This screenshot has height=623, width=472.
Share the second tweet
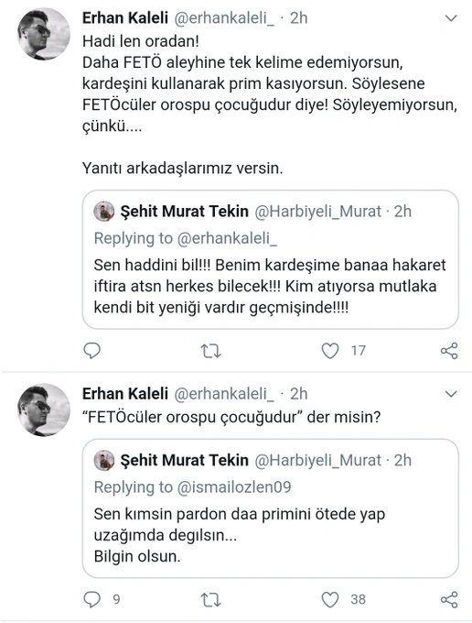(x=449, y=599)
